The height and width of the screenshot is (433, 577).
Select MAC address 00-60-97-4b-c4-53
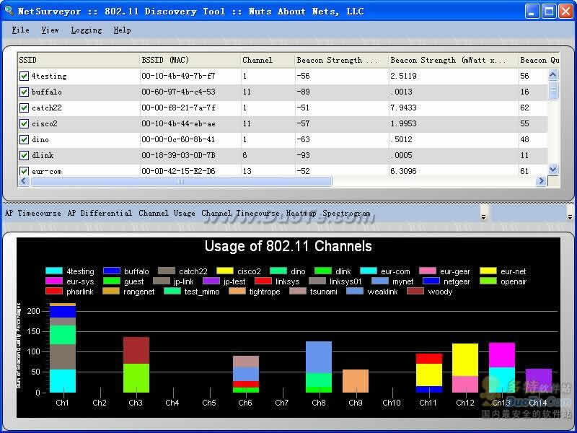pyautogui.click(x=178, y=92)
